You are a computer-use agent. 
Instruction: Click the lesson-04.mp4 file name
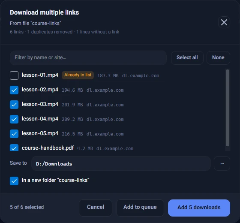click(40, 119)
